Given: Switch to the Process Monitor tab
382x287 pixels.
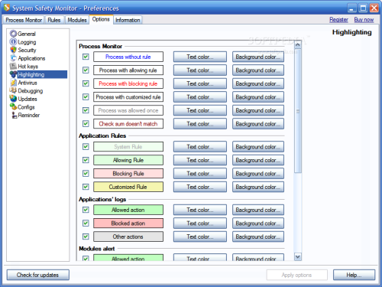Looking at the screenshot, I should pyautogui.click(x=24, y=20).
